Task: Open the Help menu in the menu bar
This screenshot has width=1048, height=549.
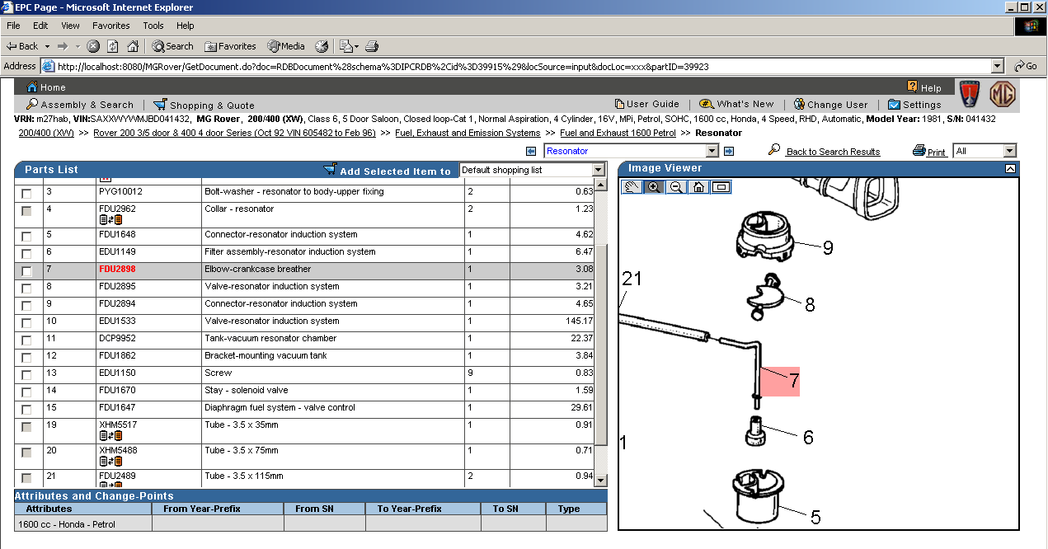Action: point(186,26)
